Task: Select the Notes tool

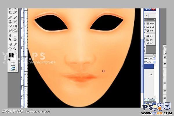Action: click(10, 45)
